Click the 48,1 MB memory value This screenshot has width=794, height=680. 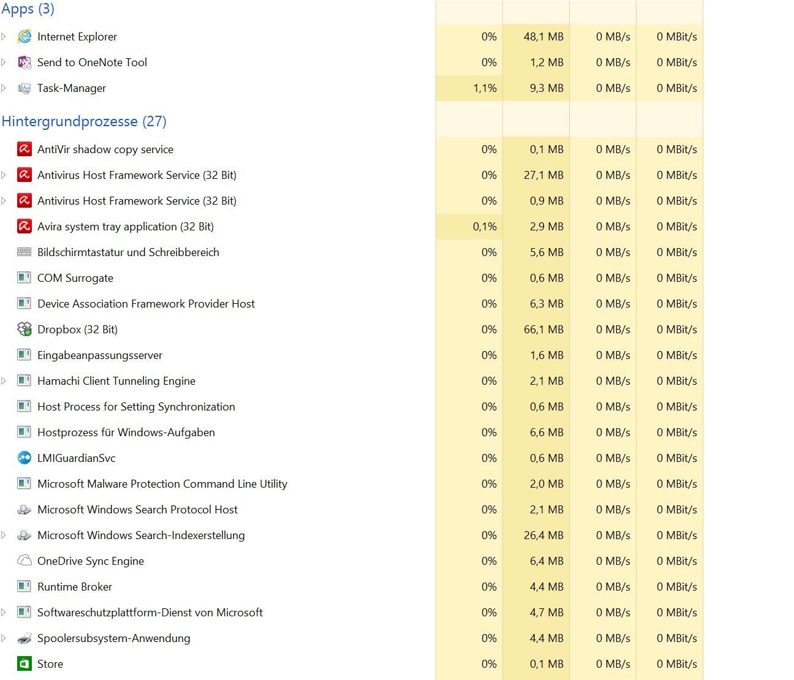point(543,37)
